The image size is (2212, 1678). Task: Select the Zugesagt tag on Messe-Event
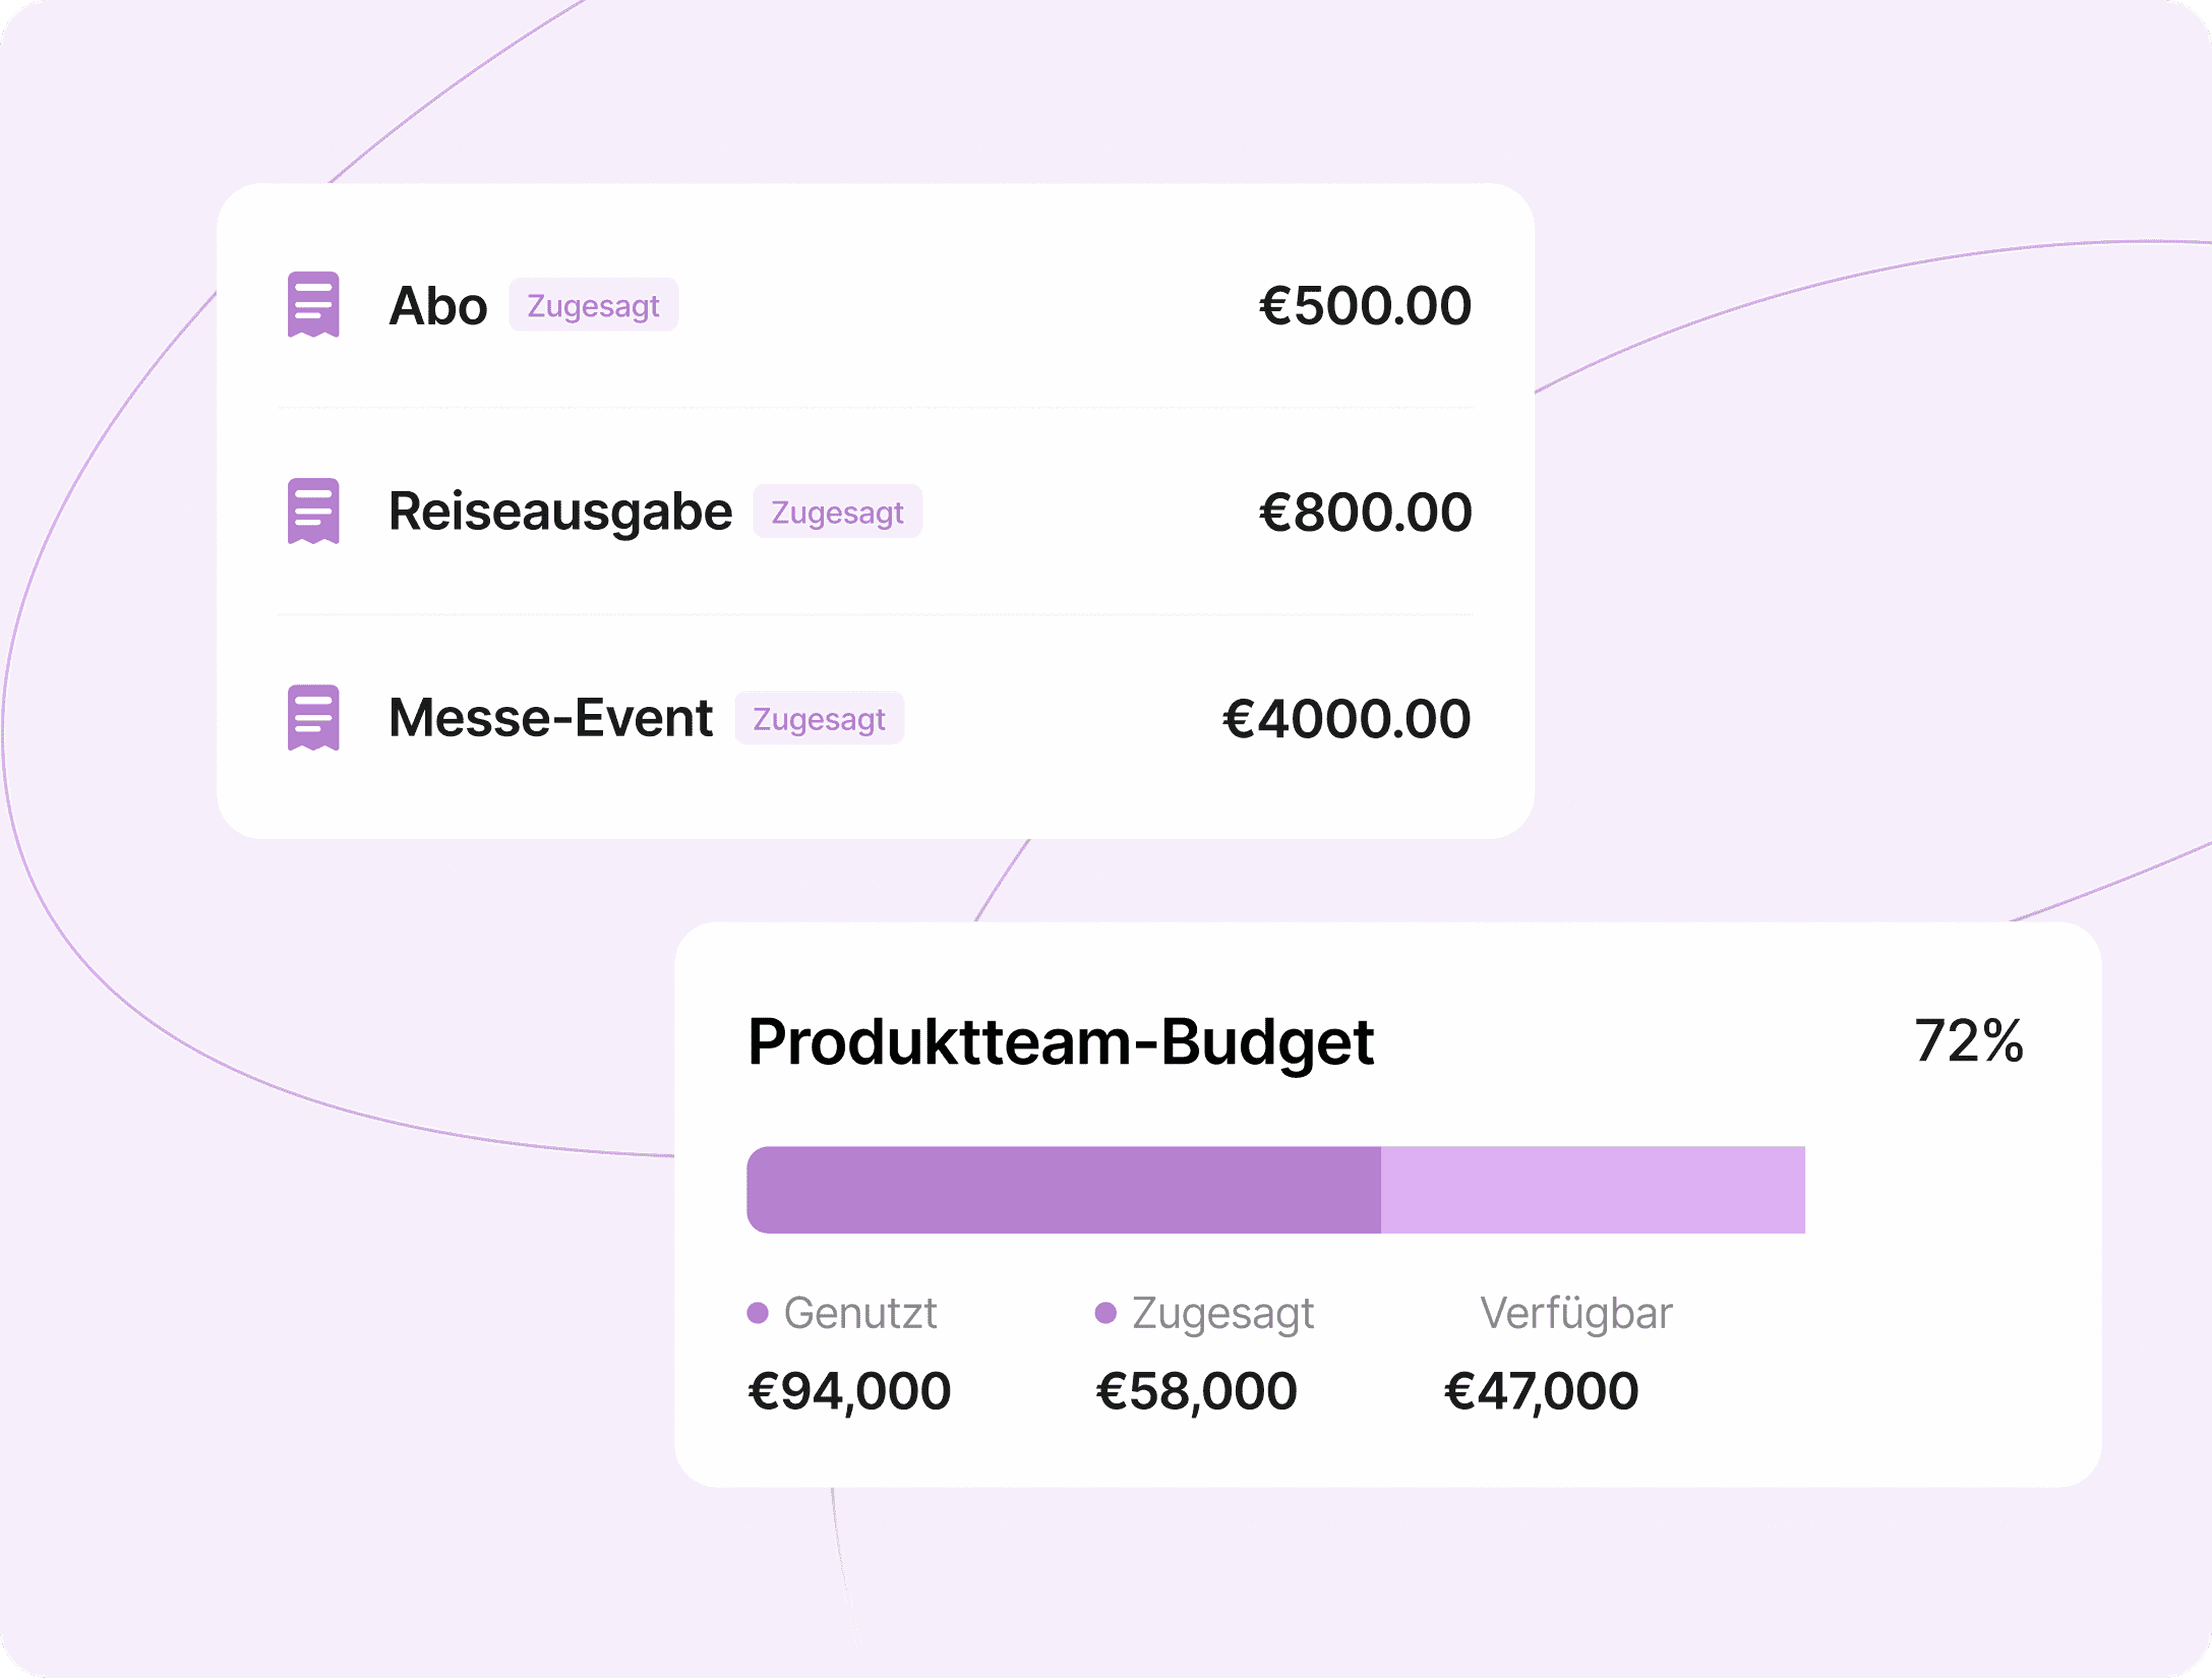[819, 718]
